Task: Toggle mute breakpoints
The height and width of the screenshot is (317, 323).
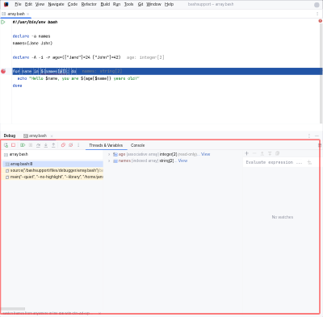Action: point(70,145)
